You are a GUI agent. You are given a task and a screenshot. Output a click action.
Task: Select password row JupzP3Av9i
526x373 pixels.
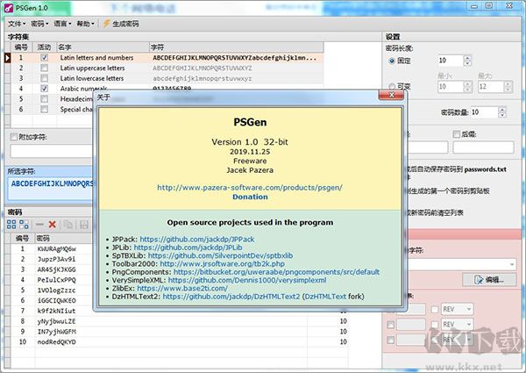pyautogui.click(x=56, y=259)
